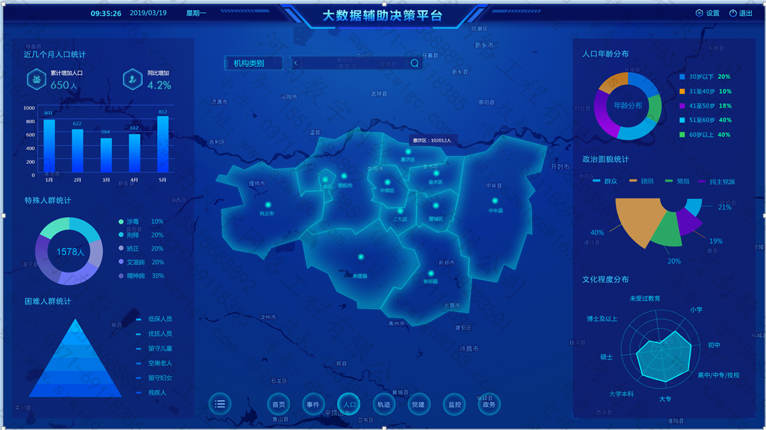The height and width of the screenshot is (430, 766).
Task: Click the 累计增加人口 hexagon icon
Action: (36, 79)
